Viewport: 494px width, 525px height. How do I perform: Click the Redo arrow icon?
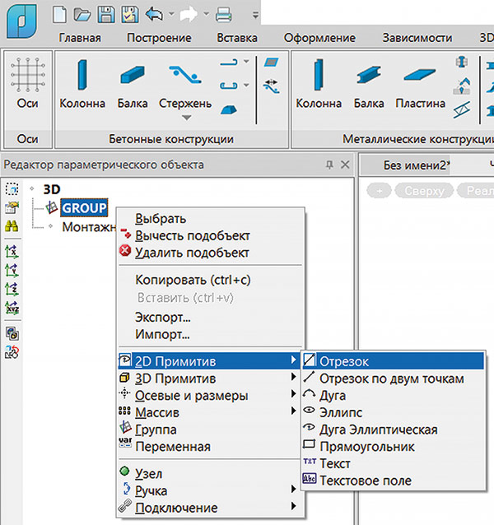(189, 15)
